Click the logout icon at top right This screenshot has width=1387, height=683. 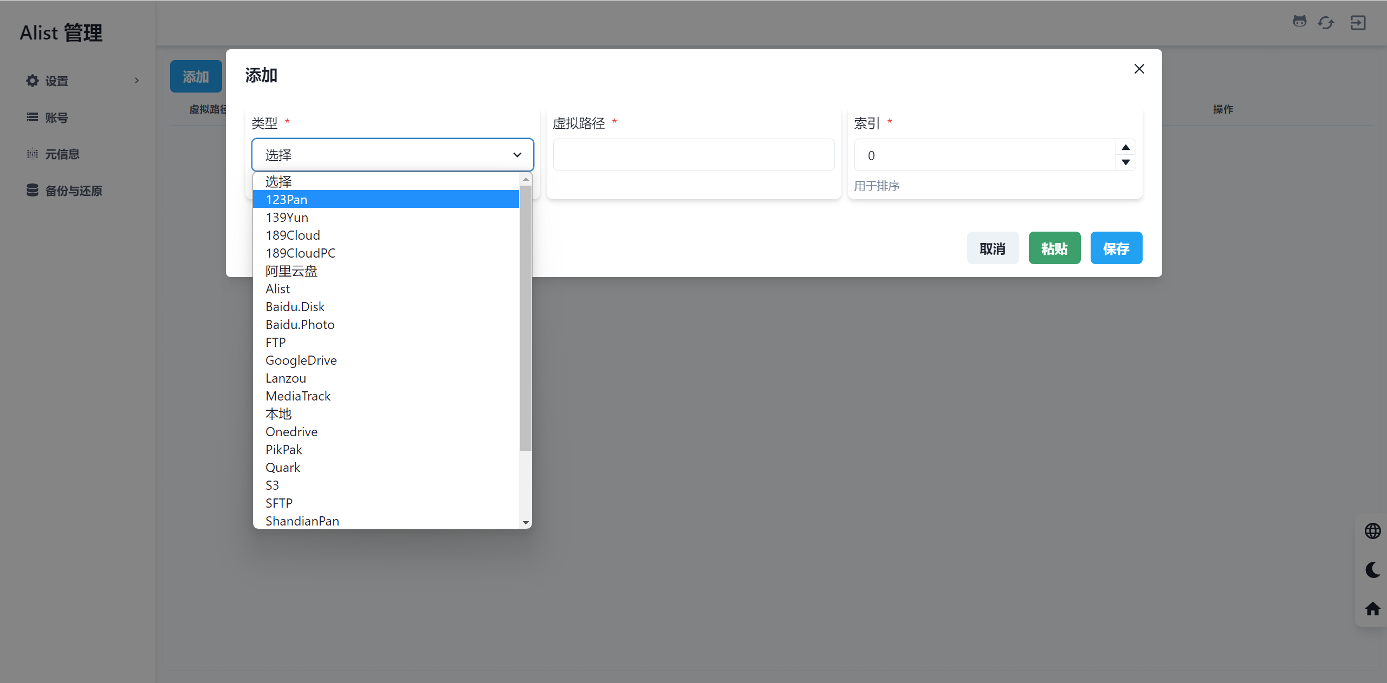(x=1358, y=23)
